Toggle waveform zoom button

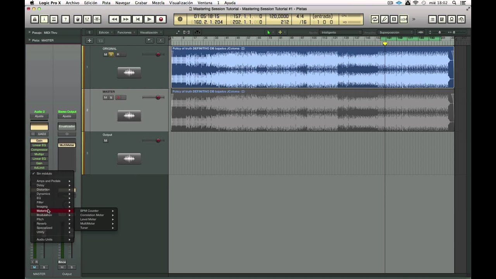(x=421, y=32)
